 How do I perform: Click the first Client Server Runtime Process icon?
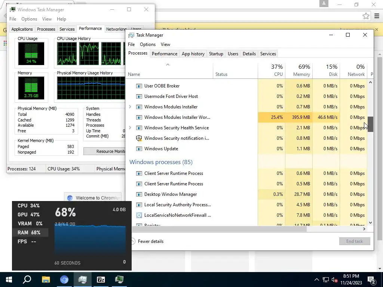click(139, 173)
